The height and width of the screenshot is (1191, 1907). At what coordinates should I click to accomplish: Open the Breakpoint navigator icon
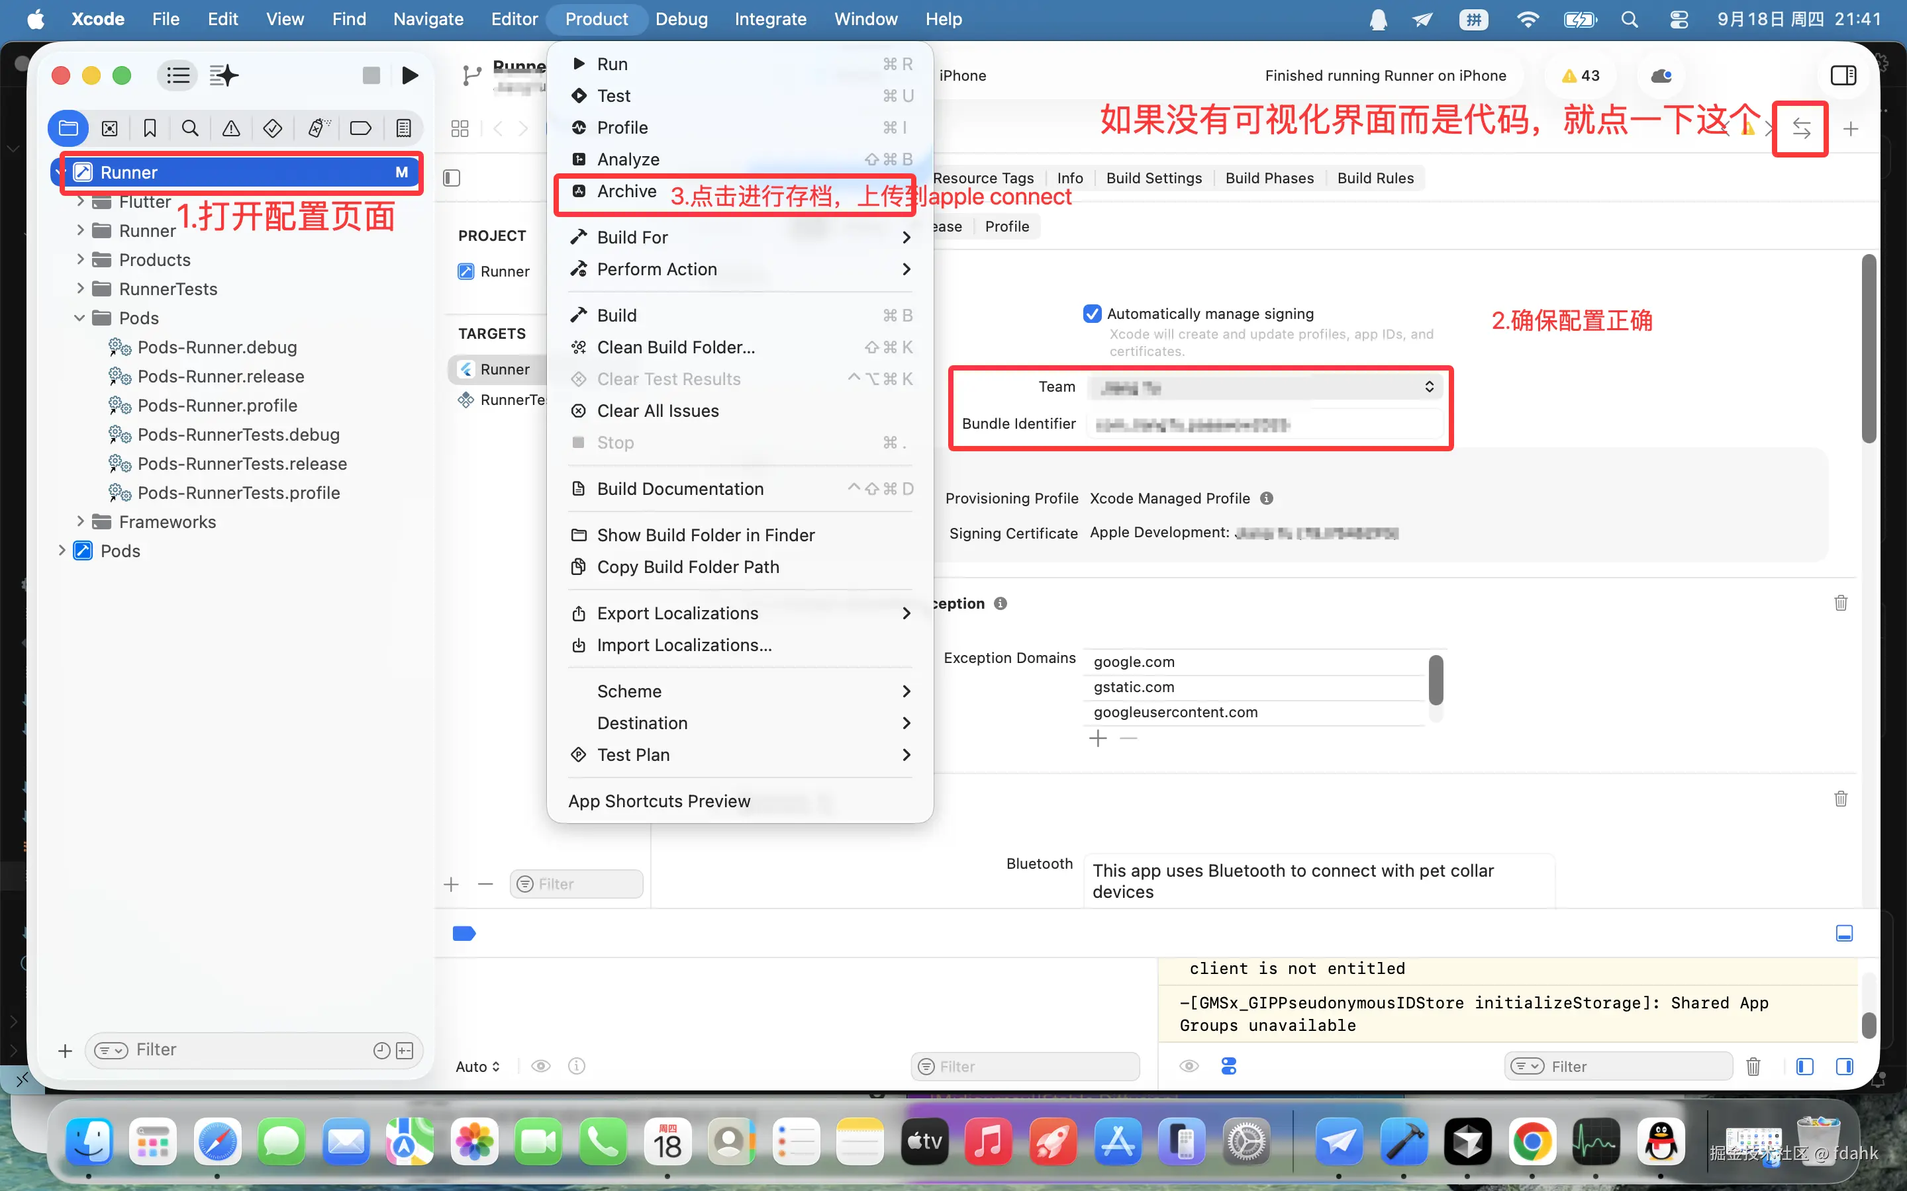pos(360,128)
